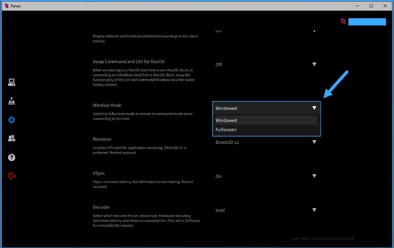Collapse the Window Mode dropdown arrow
394x248 pixels.
tap(314, 108)
